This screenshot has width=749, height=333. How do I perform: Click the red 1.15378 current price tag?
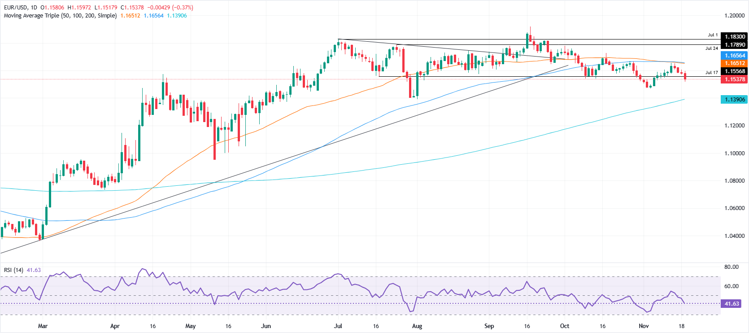[x=735, y=79]
